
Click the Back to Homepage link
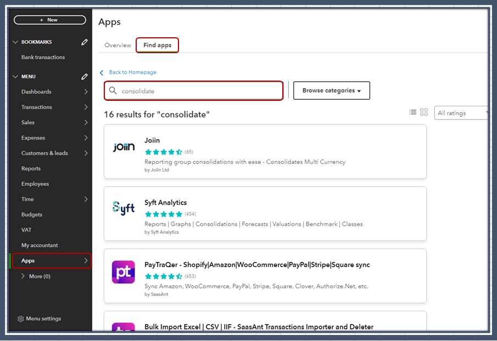point(132,72)
